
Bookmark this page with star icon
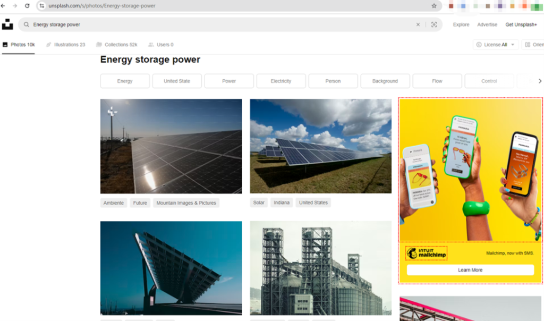tap(434, 6)
